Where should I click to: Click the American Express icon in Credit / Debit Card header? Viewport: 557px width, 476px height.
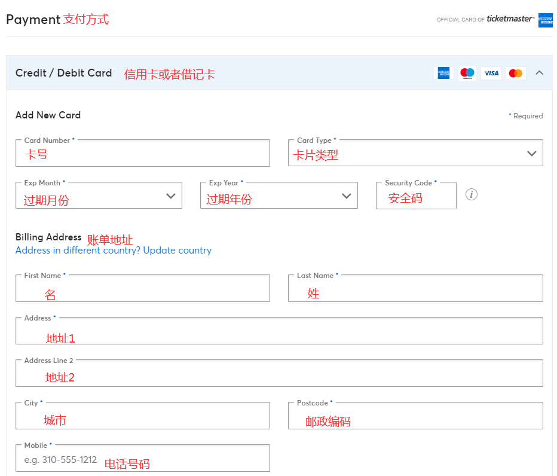(443, 73)
